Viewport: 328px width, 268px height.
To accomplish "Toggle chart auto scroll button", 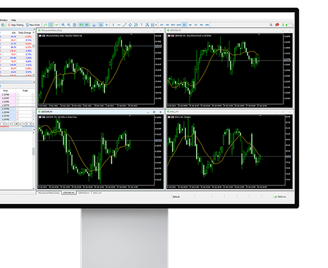I will click(x=81, y=25).
